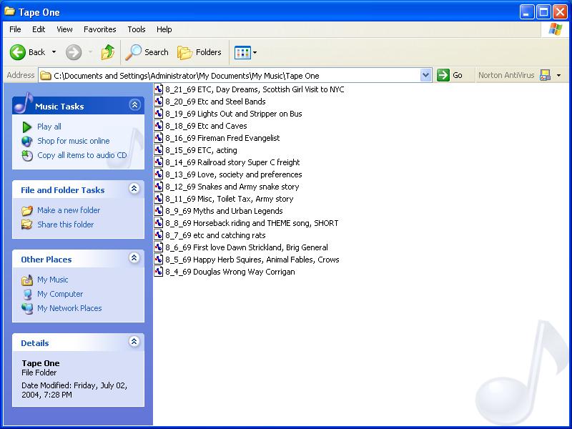Click the Norton AntiVirus toolbar icon
Viewport: 572px width, 429px height.
click(545, 75)
